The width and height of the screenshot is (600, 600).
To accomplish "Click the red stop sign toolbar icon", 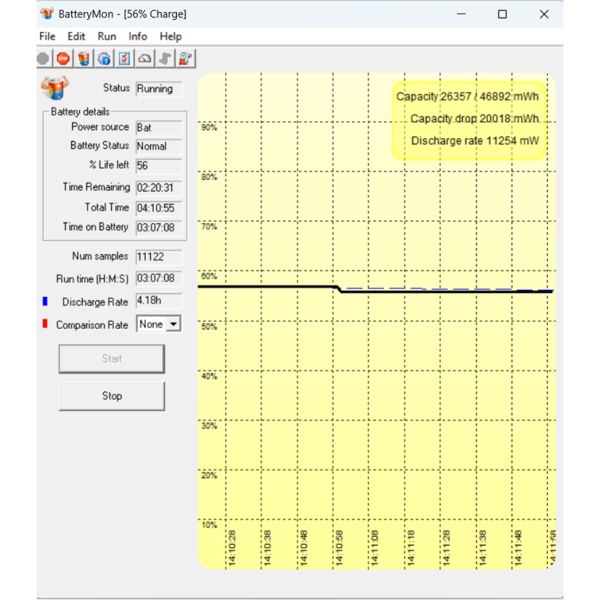I will pos(63,58).
